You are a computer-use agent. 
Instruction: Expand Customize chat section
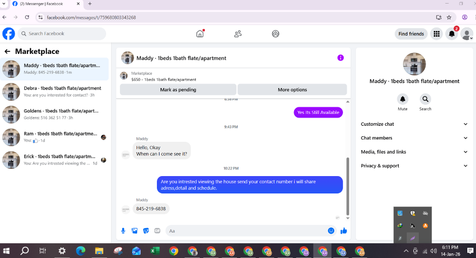pos(414,124)
